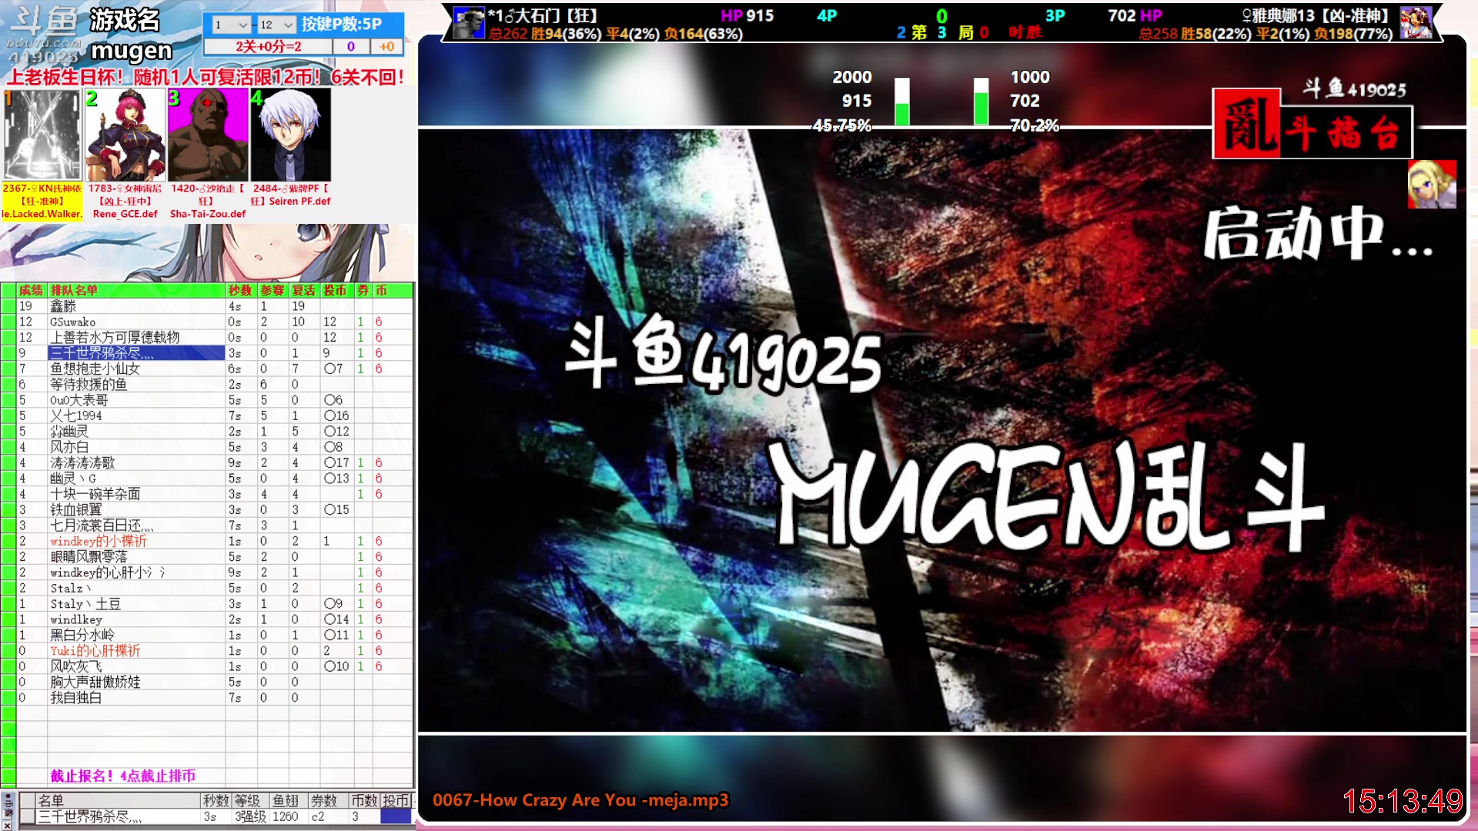The height and width of the screenshot is (831, 1478).
Task: Click the right green HP bar (702)
Action: (x=981, y=102)
